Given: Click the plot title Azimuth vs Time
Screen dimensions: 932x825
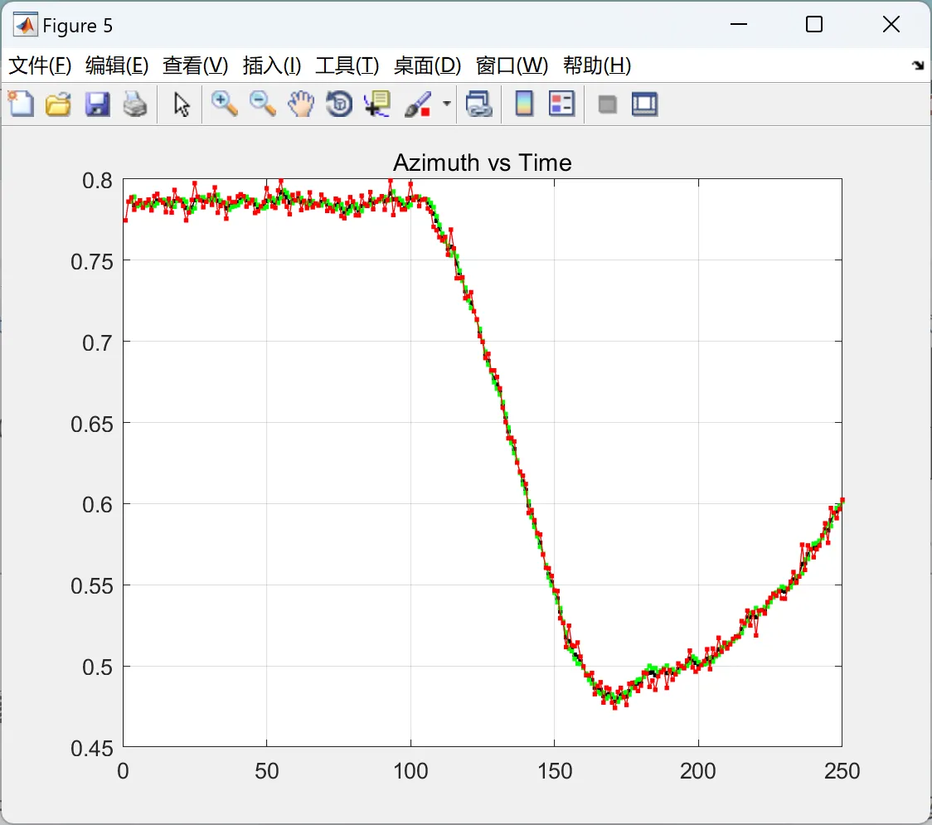Looking at the screenshot, I should [x=482, y=163].
